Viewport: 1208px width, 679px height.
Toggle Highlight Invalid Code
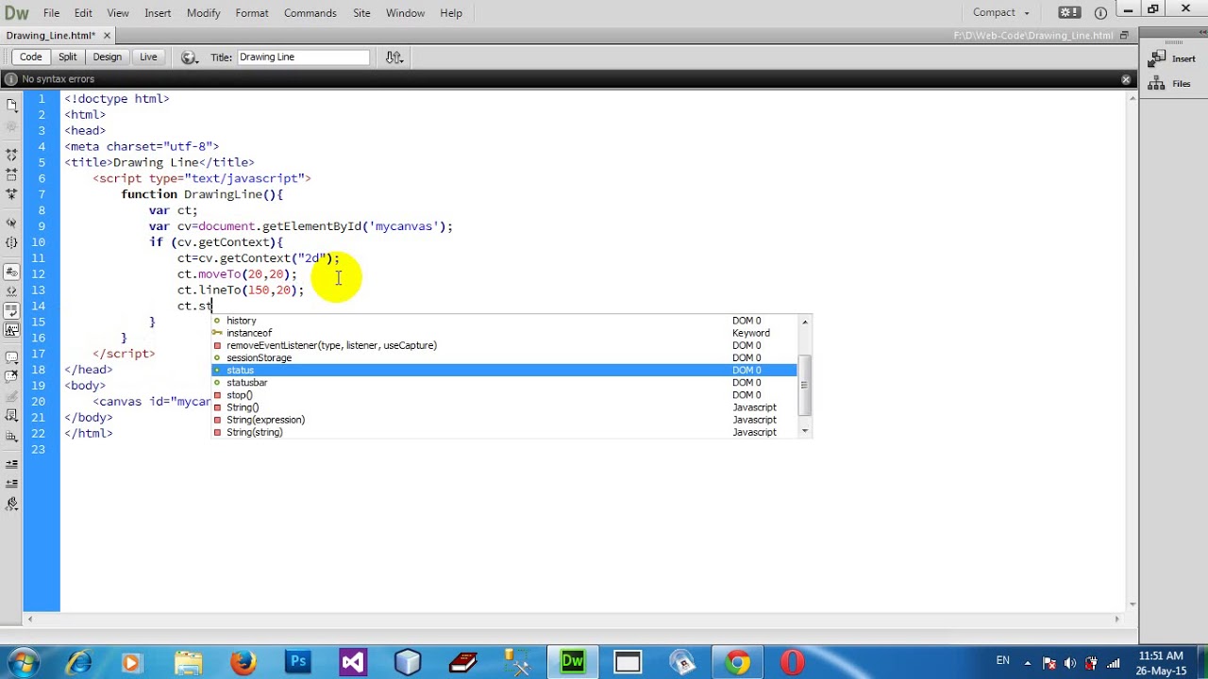pyautogui.click(x=11, y=290)
